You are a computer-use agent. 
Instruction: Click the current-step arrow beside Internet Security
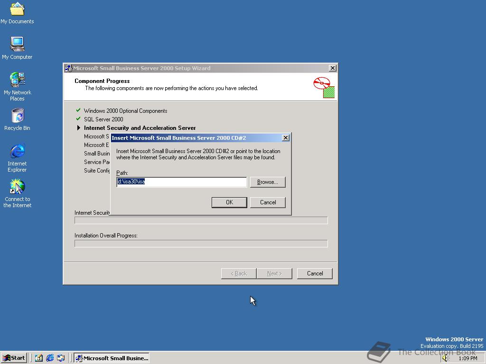click(x=79, y=128)
